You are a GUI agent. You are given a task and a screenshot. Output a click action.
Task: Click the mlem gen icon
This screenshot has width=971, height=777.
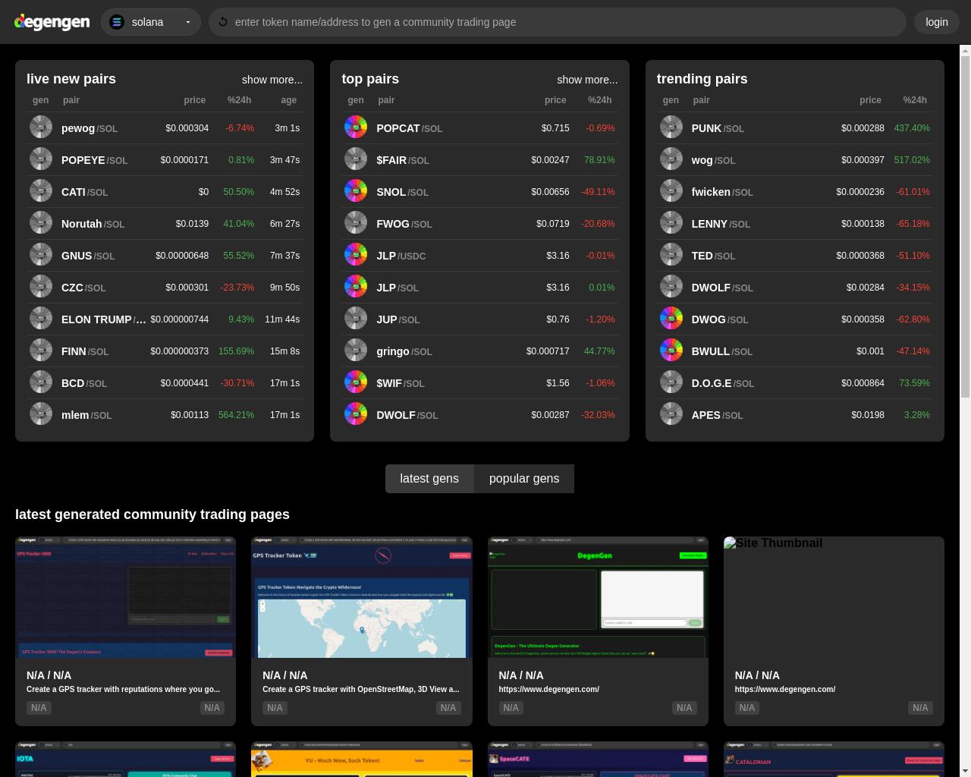[x=41, y=414]
